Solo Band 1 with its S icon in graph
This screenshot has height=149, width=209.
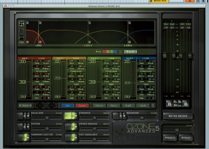(28, 23)
